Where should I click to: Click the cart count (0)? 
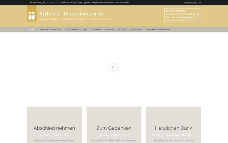200,3
